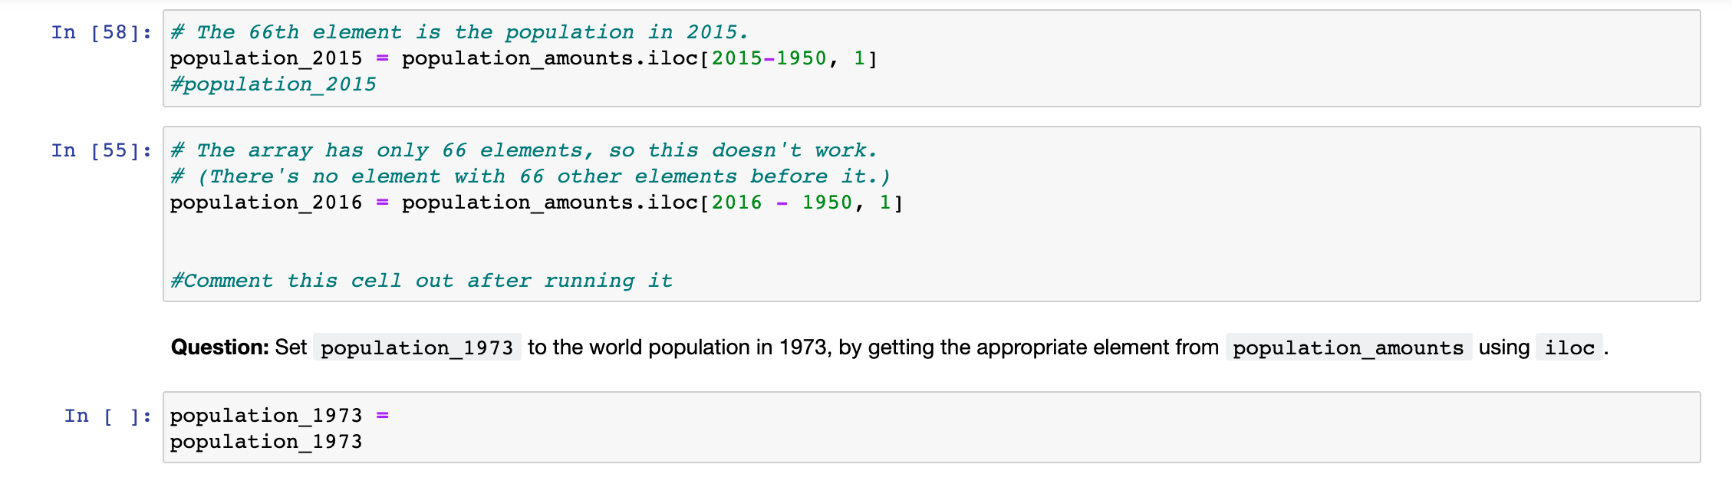Click the commented '#population_2015' line

click(274, 84)
